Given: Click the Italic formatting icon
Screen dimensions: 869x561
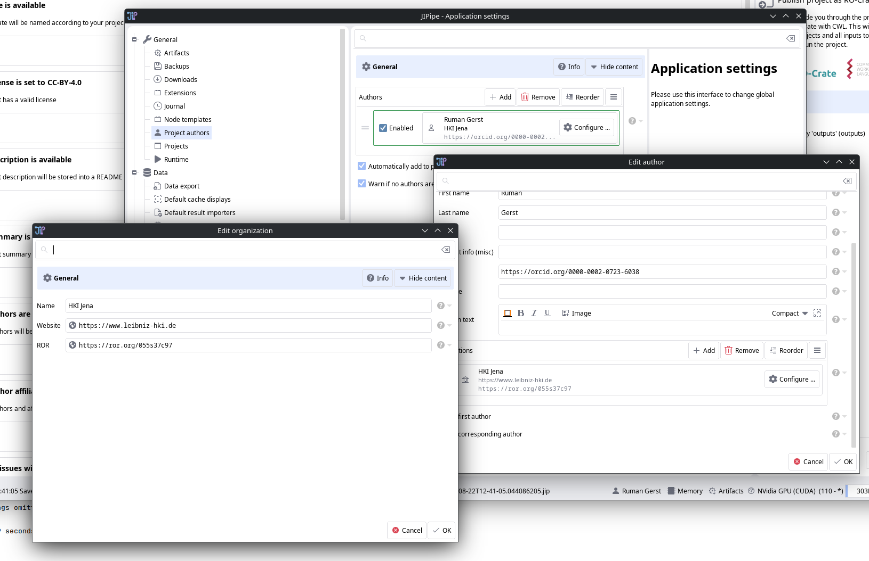Looking at the screenshot, I should click(534, 313).
